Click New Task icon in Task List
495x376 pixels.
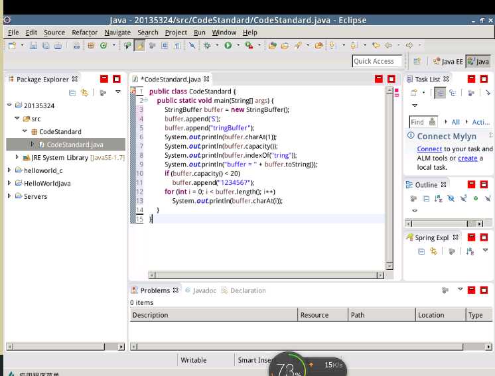[x=413, y=93]
